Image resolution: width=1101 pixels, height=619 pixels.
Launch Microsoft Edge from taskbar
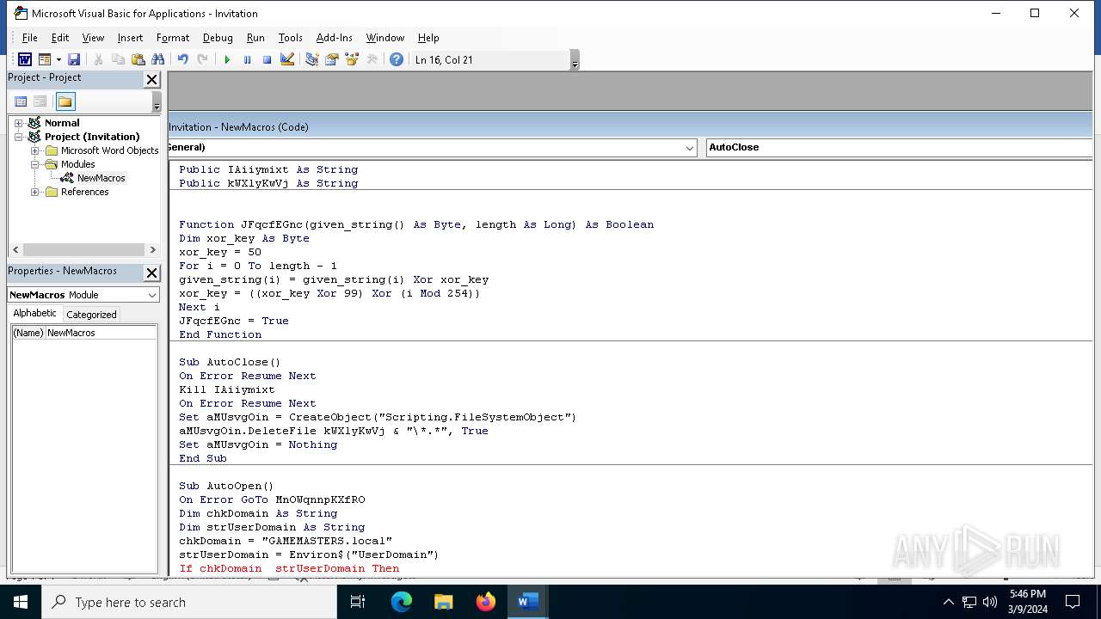[x=402, y=602]
